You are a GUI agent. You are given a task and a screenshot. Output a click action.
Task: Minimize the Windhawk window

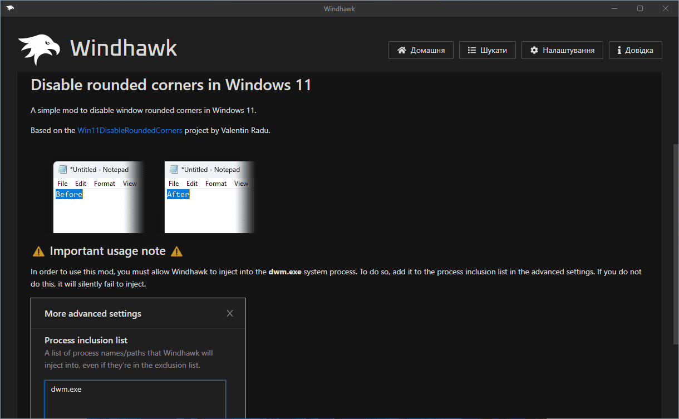tap(615, 8)
